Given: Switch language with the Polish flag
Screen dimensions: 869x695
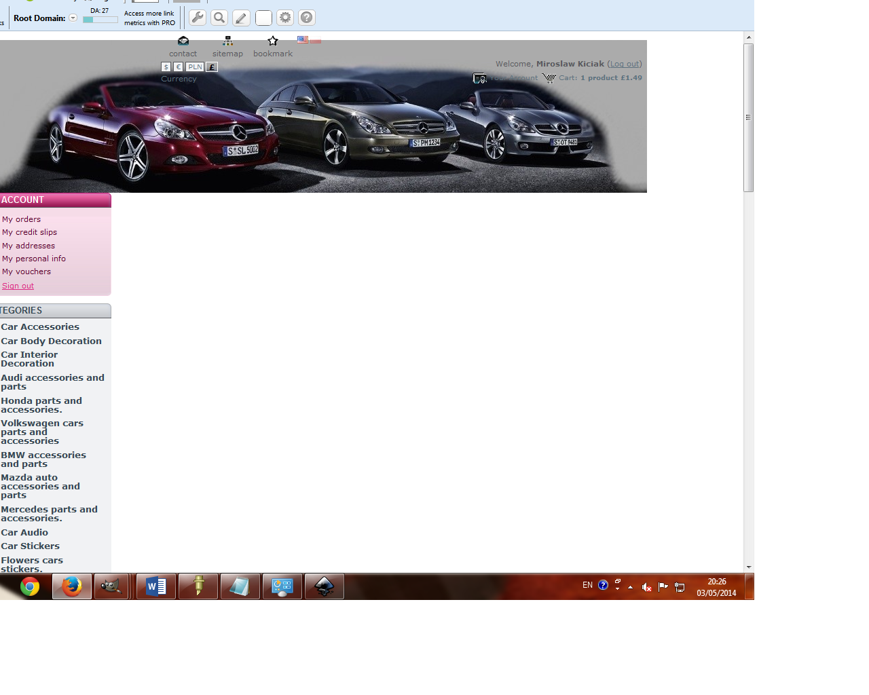Looking at the screenshot, I should [x=316, y=39].
